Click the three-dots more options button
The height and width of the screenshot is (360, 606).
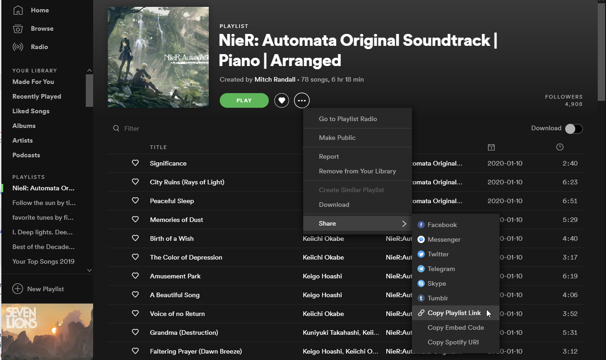(x=302, y=100)
